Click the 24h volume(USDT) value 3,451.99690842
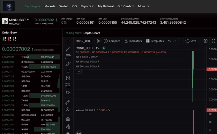Image resolution: width=217 pixels, height=134 pixels. coord(173,22)
